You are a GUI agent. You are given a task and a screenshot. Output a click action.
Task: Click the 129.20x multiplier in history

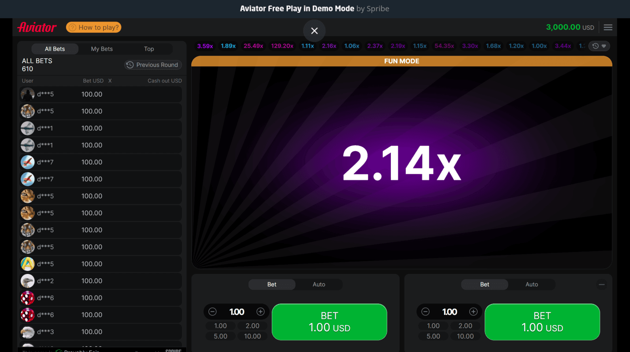(282, 46)
